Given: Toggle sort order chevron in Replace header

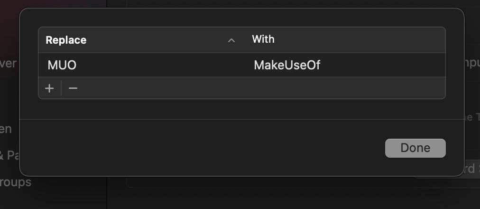Looking at the screenshot, I should tap(231, 40).
